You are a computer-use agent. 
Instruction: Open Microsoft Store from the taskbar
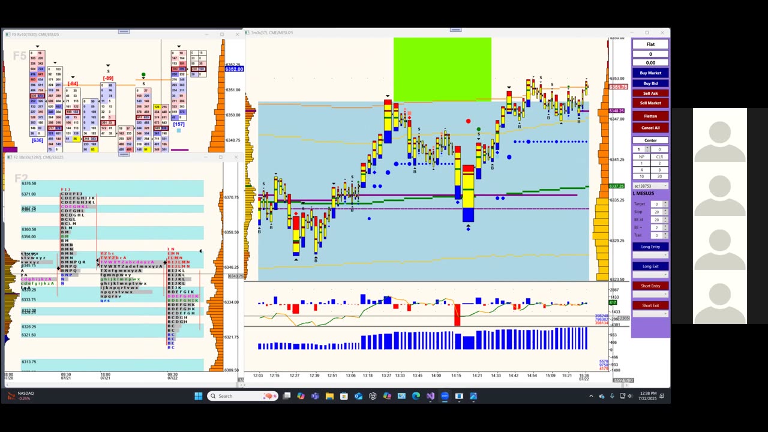(344, 396)
